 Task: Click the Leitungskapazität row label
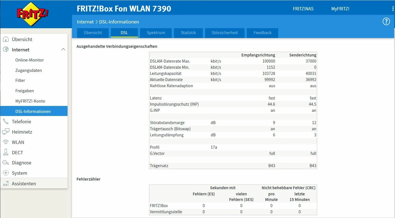pyautogui.click(x=166, y=74)
